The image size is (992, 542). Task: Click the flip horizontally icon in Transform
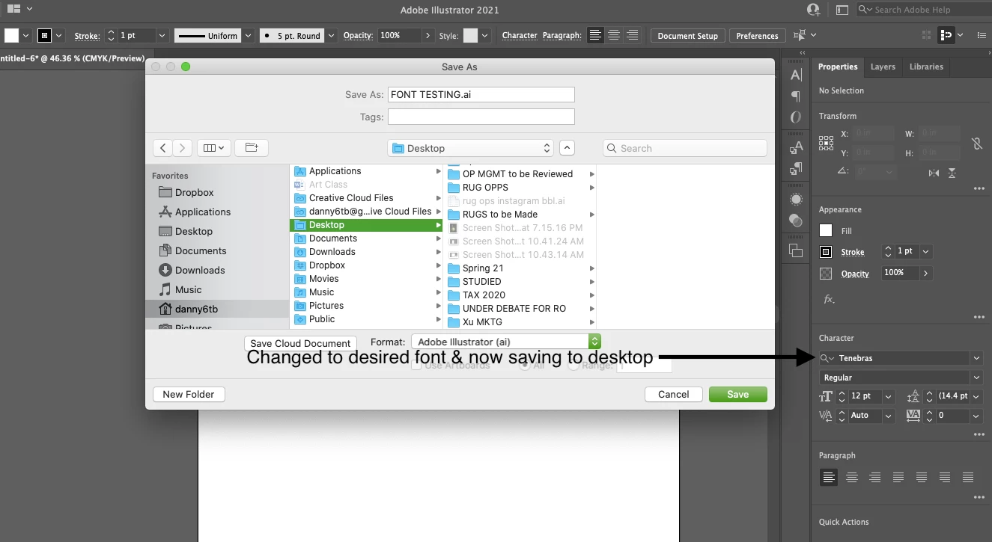(x=933, y=173)
